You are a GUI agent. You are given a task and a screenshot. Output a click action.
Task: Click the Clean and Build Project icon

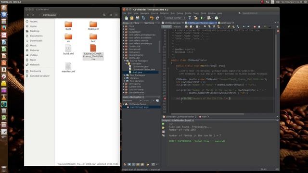195,18
